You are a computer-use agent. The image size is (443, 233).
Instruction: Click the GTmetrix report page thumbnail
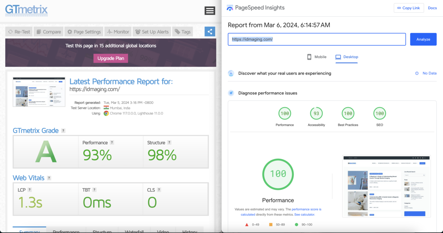coord(39,92)
